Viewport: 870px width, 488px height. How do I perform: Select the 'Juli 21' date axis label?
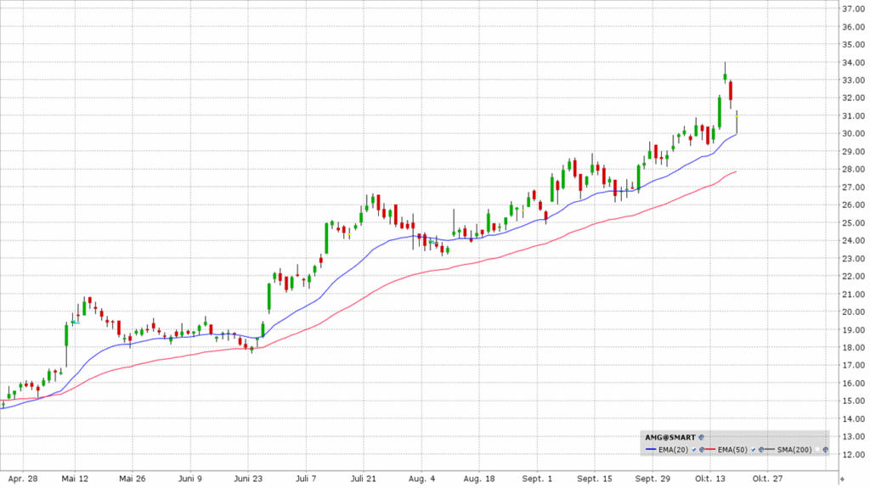364,478
